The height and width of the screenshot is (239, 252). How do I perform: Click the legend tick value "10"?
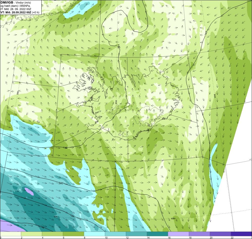click(106, 237)
